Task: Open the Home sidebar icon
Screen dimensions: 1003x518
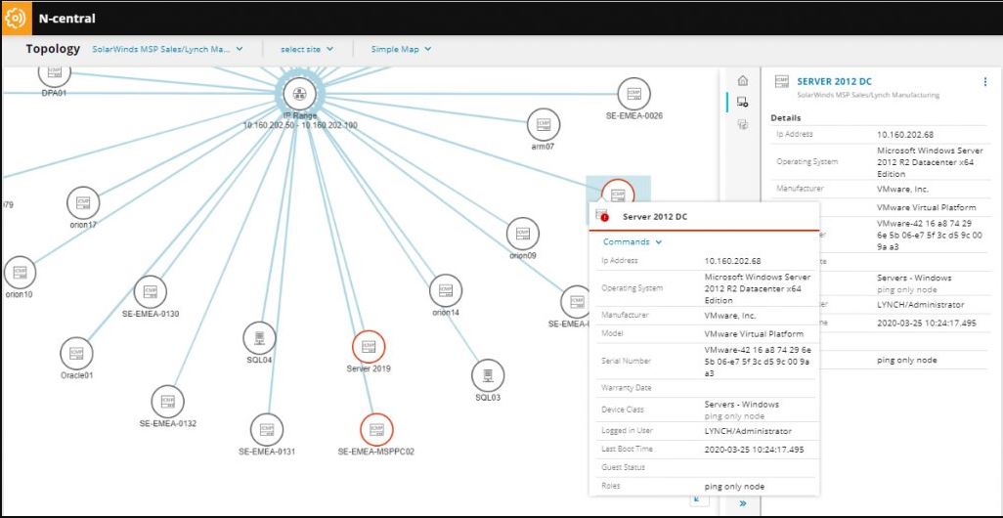Action: [743, 80]
